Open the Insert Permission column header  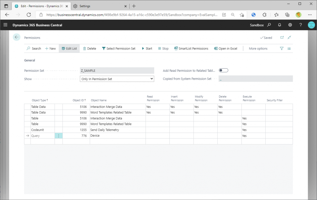point(177,99)
